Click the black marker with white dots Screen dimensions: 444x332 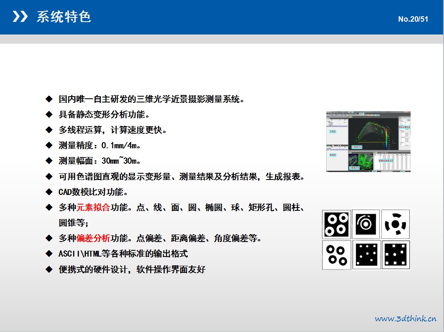(366, 255)
